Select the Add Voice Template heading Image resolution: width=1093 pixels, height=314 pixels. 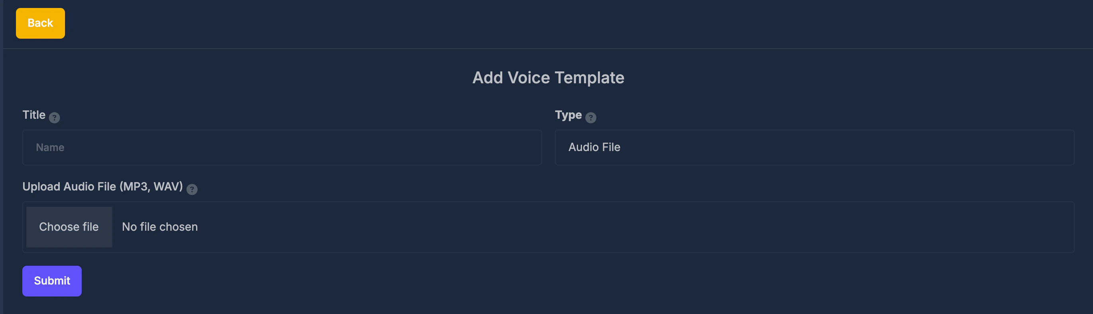(548, 78)
